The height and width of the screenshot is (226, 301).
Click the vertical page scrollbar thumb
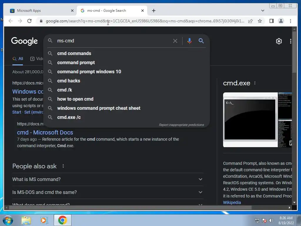294,52
